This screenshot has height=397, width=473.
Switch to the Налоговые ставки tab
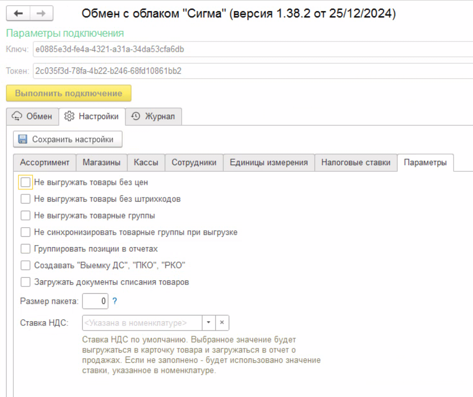[356, 163]
